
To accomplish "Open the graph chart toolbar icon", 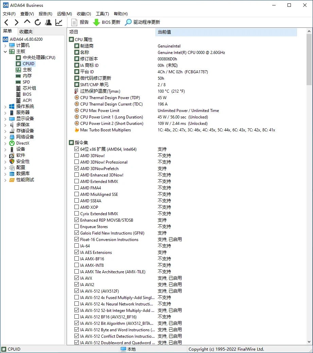I will pos(59,22).
